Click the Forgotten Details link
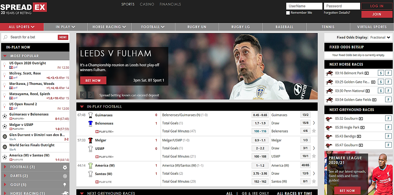The width and height of the screenshot is (394, 195). tap(337, 13)
